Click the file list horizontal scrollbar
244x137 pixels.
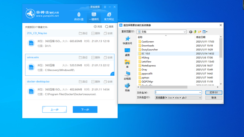[164, 87]
